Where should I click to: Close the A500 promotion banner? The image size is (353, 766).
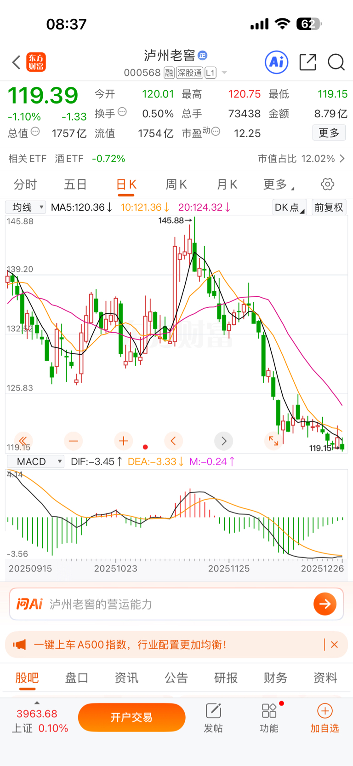(334, 645)
